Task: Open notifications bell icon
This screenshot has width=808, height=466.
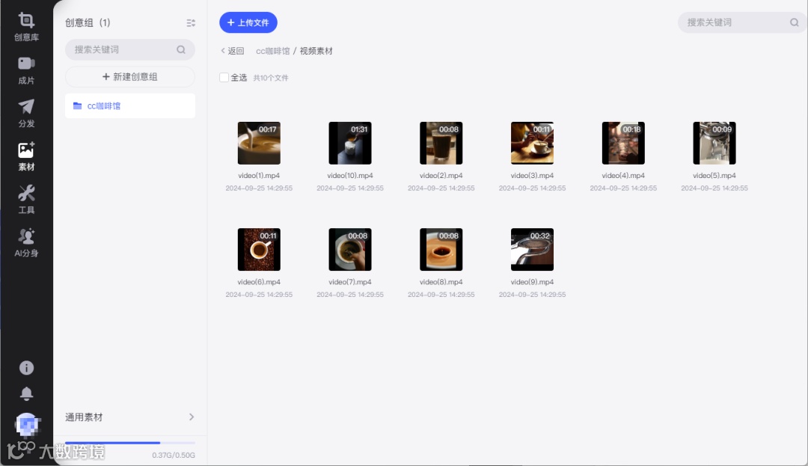Action: point(26,394)
